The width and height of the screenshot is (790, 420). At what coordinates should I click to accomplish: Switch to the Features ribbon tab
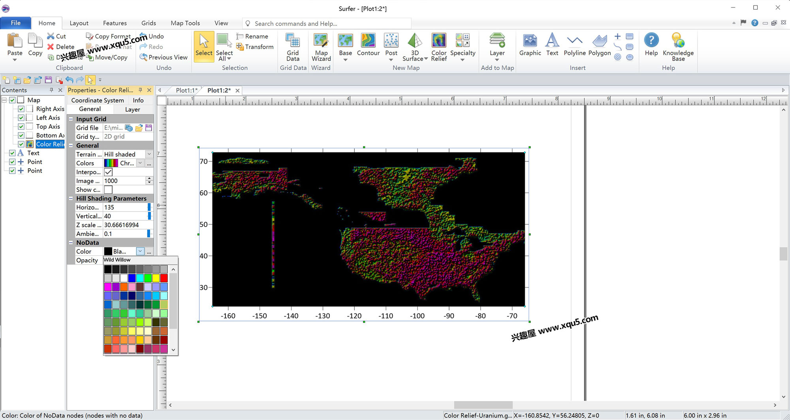(x=115, y=23)
